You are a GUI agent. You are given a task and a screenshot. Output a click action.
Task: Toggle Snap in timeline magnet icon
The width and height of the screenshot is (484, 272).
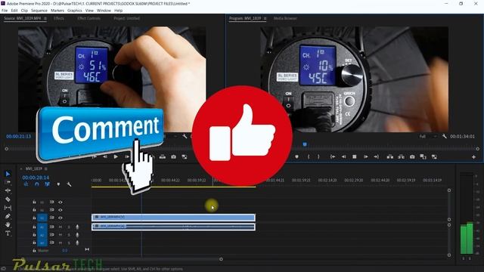[x=37, y=184]
